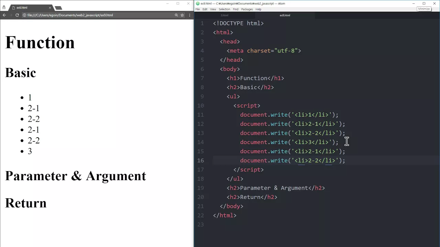Open Atom's Find menu
Viewport: 440px width, 247px height.
coord(235,9)
